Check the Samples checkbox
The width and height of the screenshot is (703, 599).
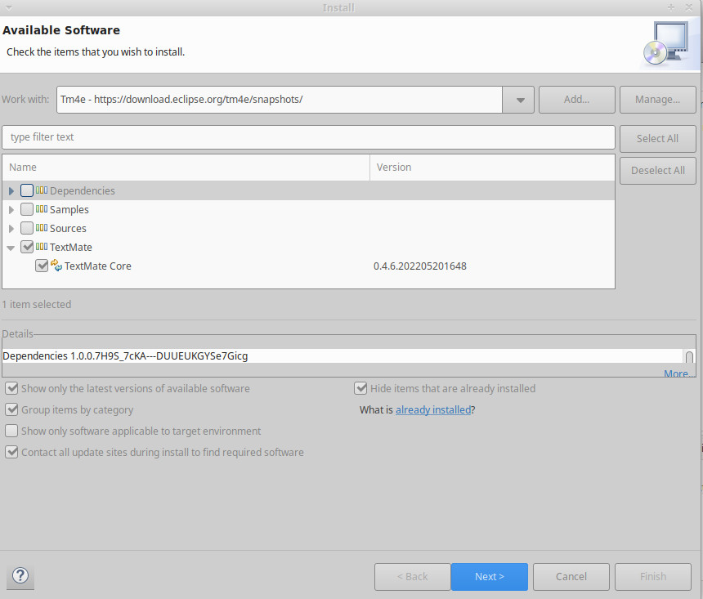tap(27, 209)
